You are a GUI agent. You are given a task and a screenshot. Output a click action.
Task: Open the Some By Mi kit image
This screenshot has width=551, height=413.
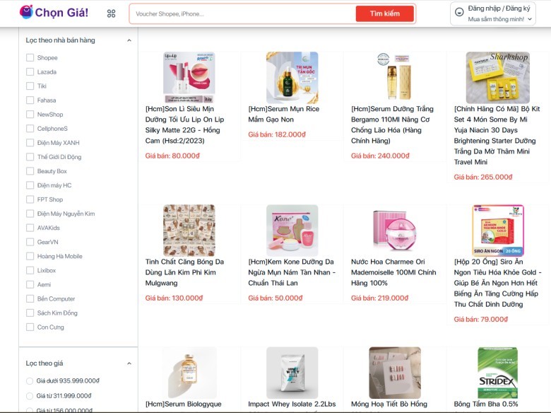tap(498, 77)
